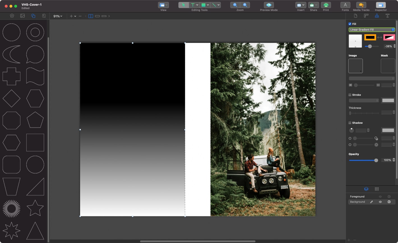
Task: Uncheck the Fill checkbox
Action: click(x=350, y=24)
